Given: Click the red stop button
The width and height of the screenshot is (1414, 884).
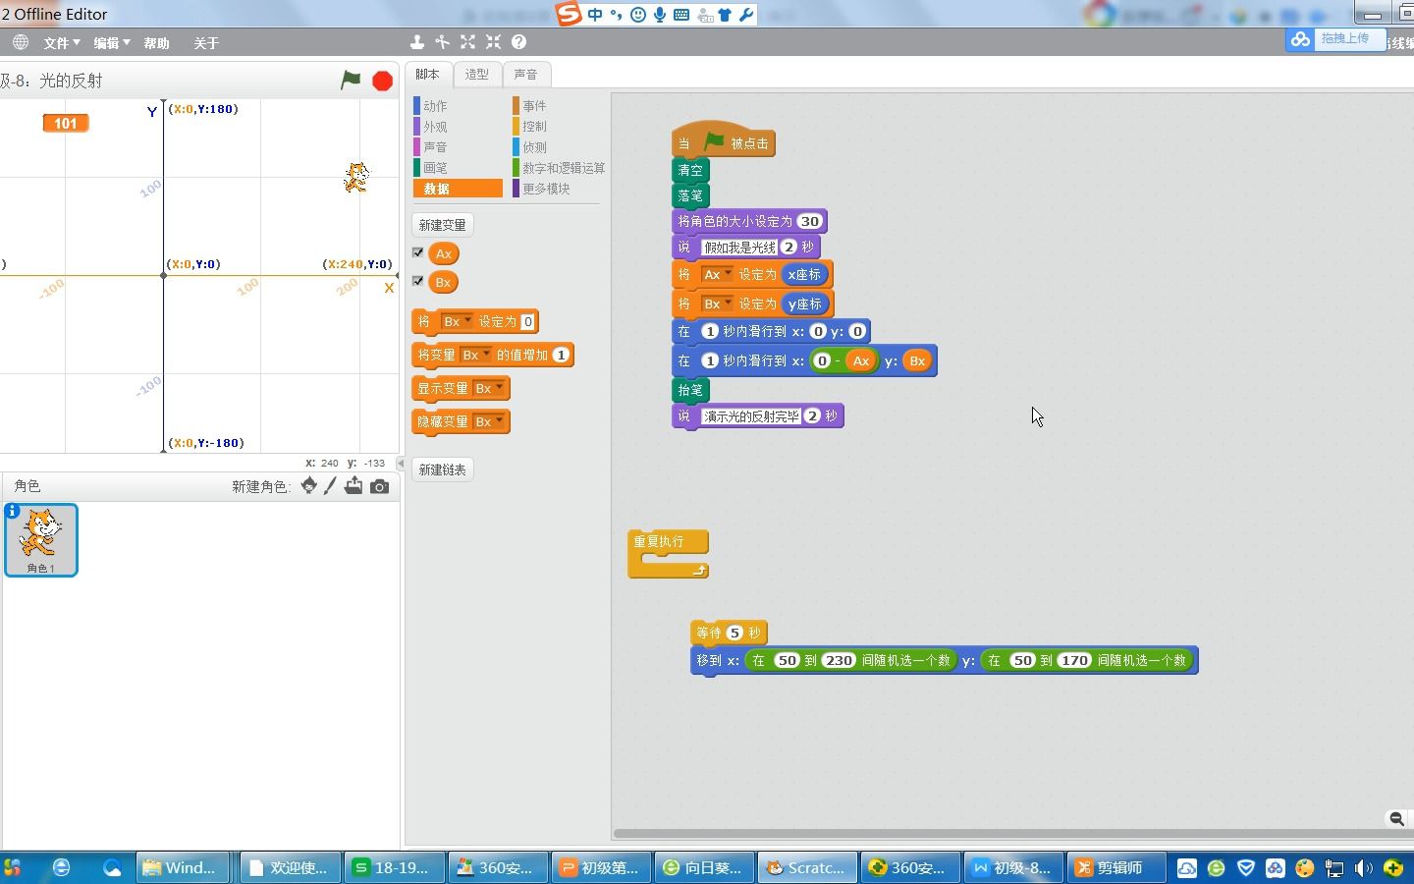Looking at the screenshot, I should click(x=383, y=81).
